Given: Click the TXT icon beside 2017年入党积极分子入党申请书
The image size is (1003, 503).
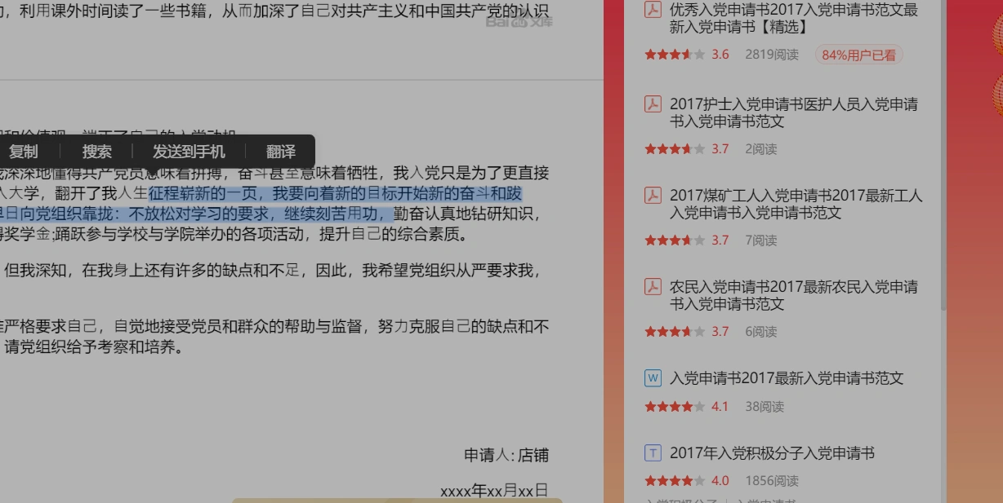Looking at the screenshot, I should pos(652,453).
